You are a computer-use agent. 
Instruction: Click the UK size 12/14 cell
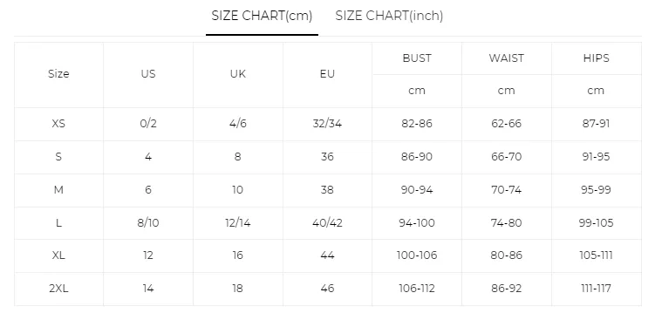tap(238, 222)
